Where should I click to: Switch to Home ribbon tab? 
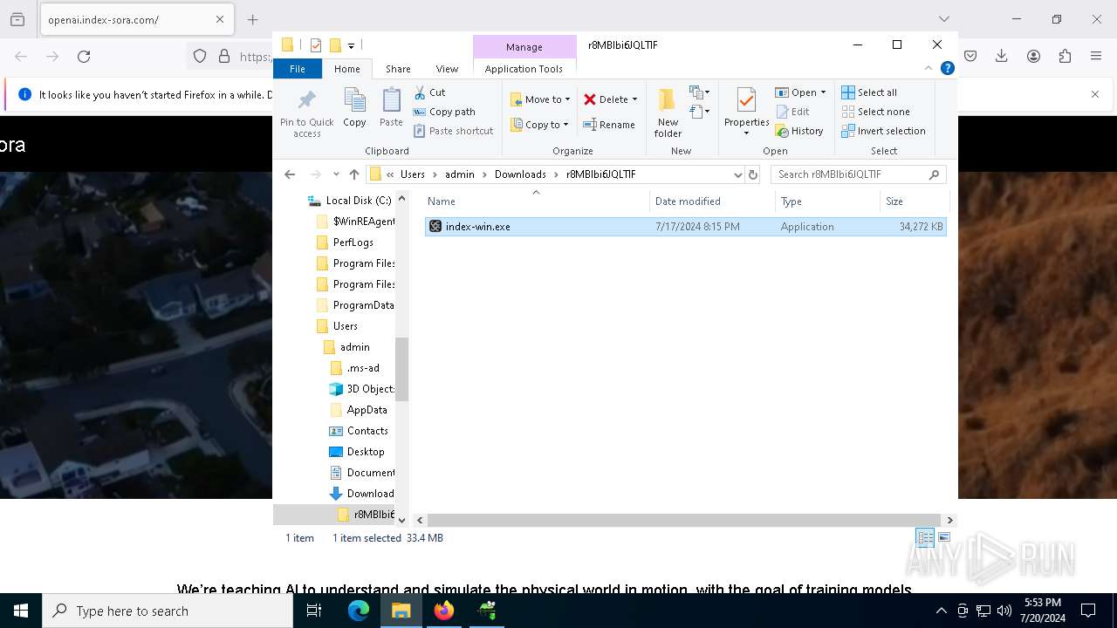point(346,69)
